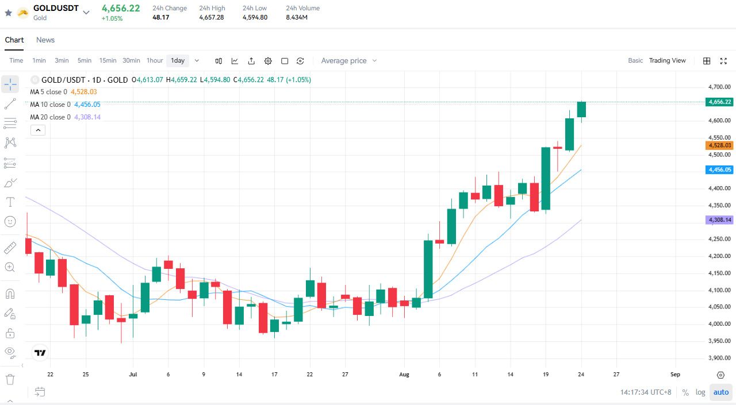Toggle hide all drawings eye icon

point(10,352)
